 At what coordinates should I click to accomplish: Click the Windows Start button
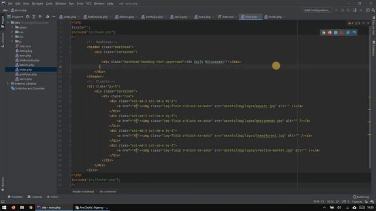point(4,207)
